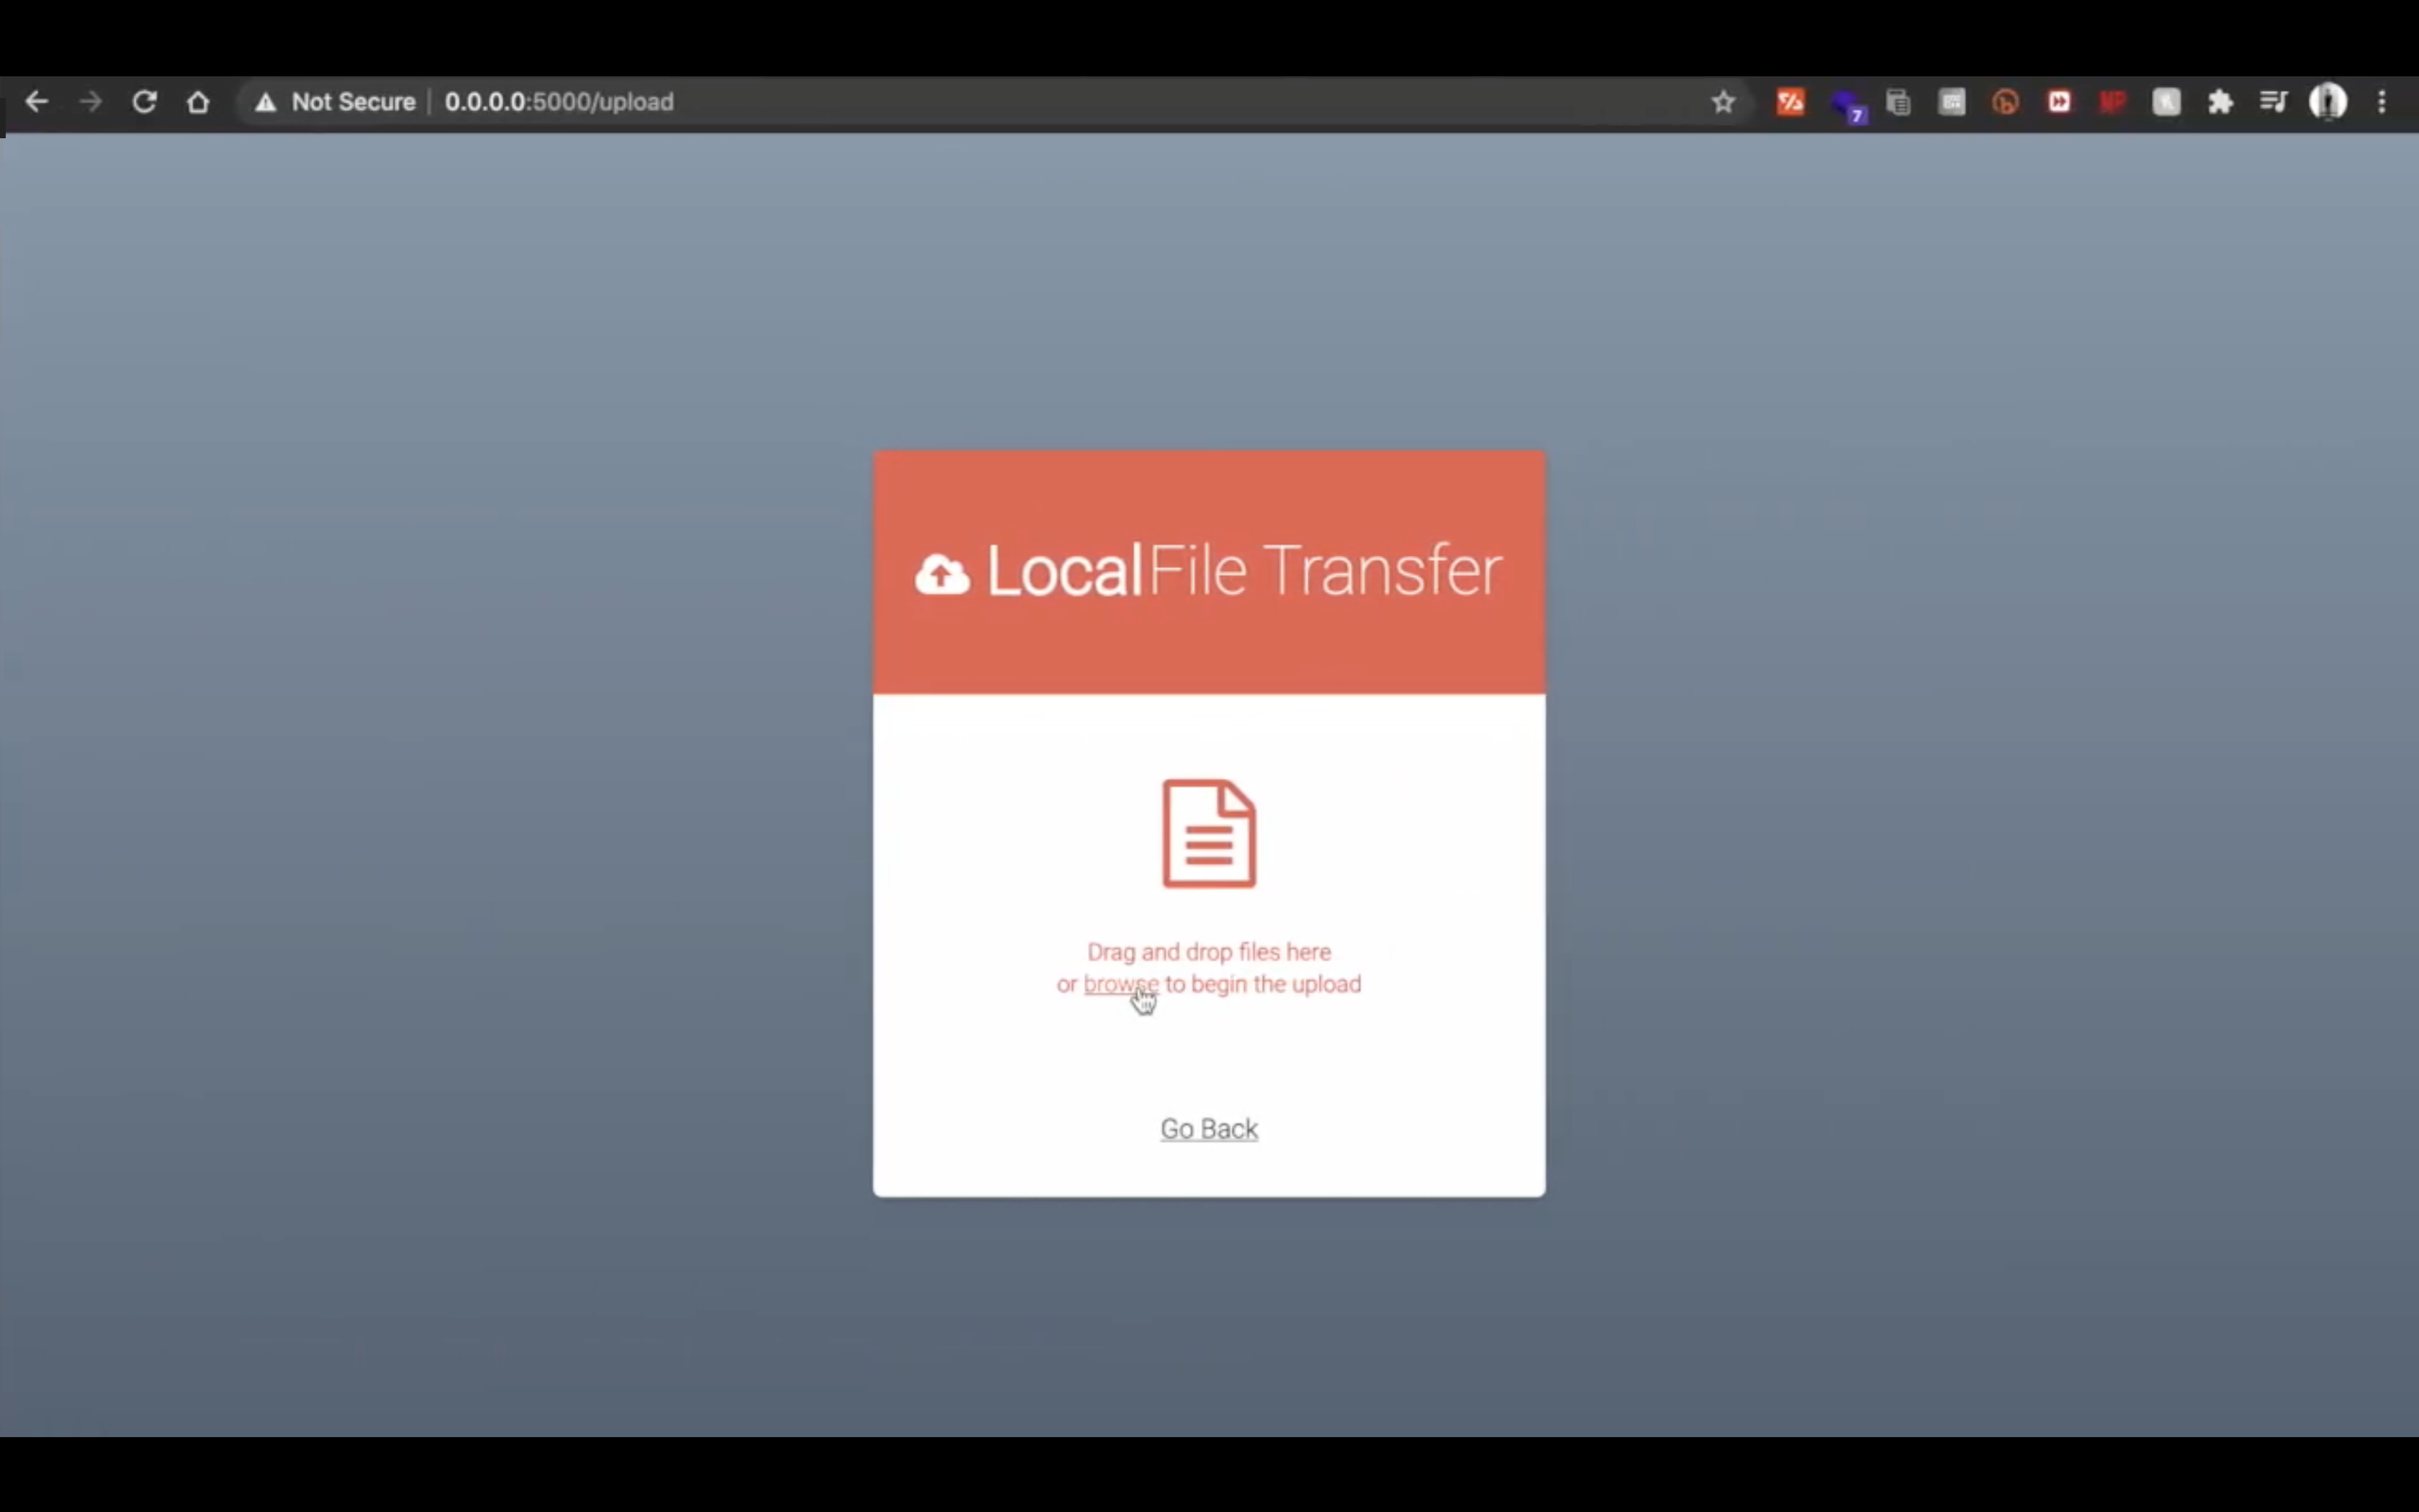
Task: Open the Extensions puzzle piece menu
Action: tap(2220, 102)
